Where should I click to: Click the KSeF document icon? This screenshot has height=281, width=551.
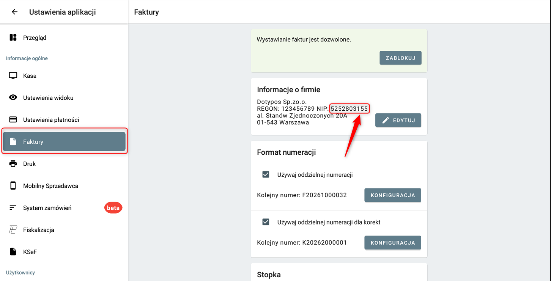(x=13, y=252)
